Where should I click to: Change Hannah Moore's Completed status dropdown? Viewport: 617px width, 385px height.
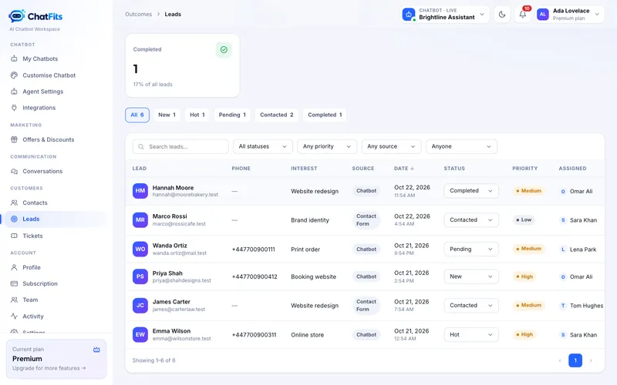471,191
